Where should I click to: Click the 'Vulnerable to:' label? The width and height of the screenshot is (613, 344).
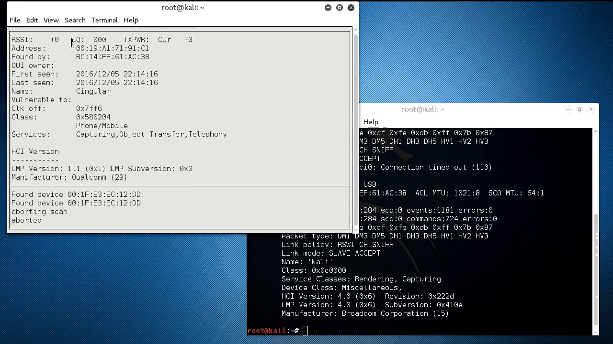42,100
